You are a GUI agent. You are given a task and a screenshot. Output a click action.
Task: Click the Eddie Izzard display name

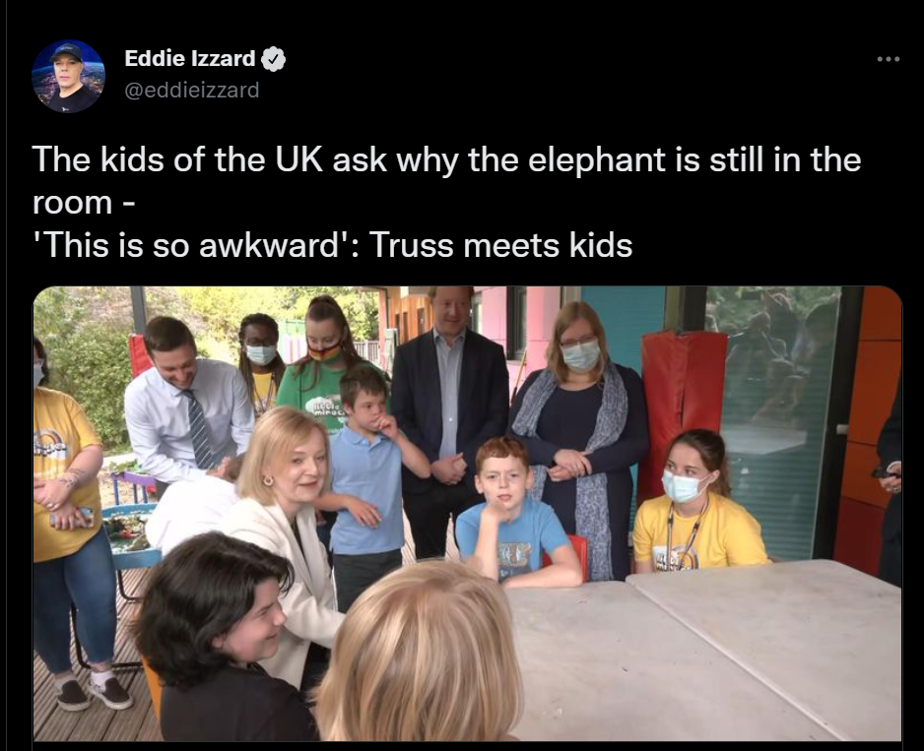[x=190, y=58]
